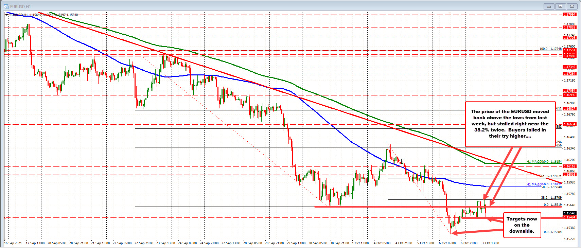Click the Fibonacci label 61.8 - 1.15971

[x=551, y=176]
